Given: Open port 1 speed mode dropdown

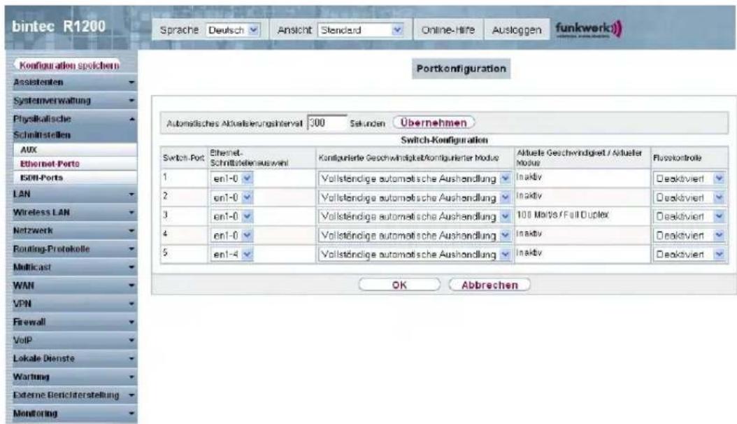Looking at the screenshot, I should [415, 178].
